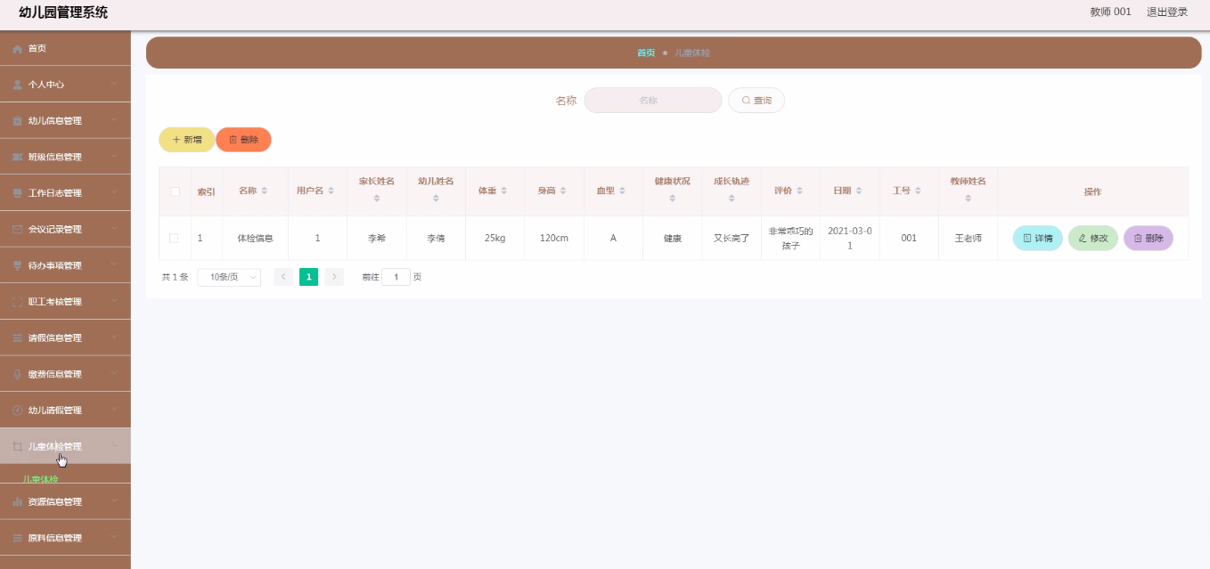Expand the 班级信息管理 menu
The image size is (1210, 569).
pyautogui.click(x=65, y=157)
